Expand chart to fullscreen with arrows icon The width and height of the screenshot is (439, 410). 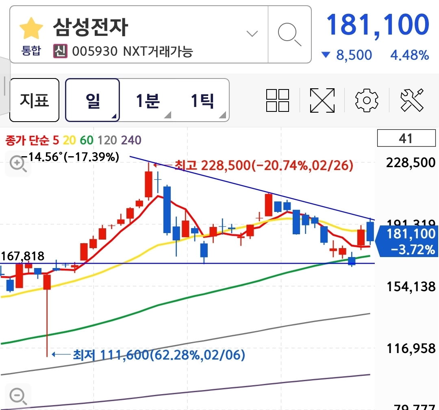pos(322,100)
